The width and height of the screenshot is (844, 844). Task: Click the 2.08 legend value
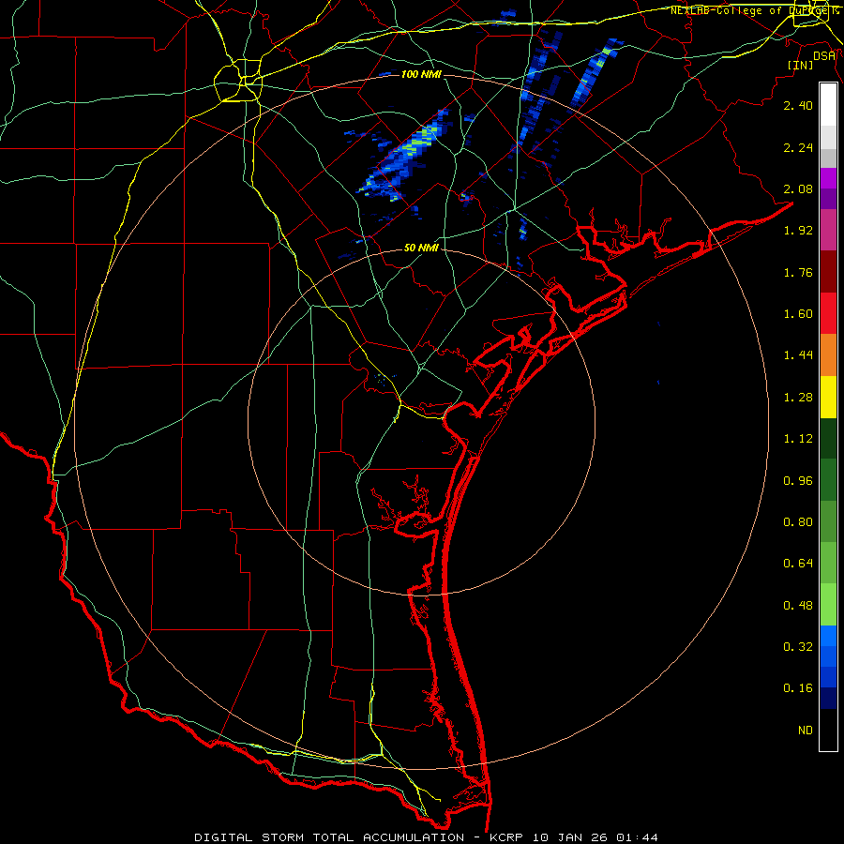798,188
